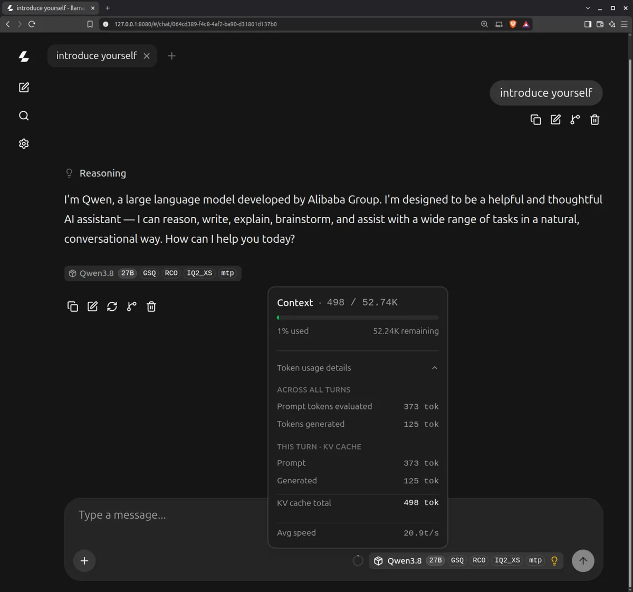633x592 pixels.
Task: Toggle the reasoning lightbulb in composer
Action: [554, 561]
